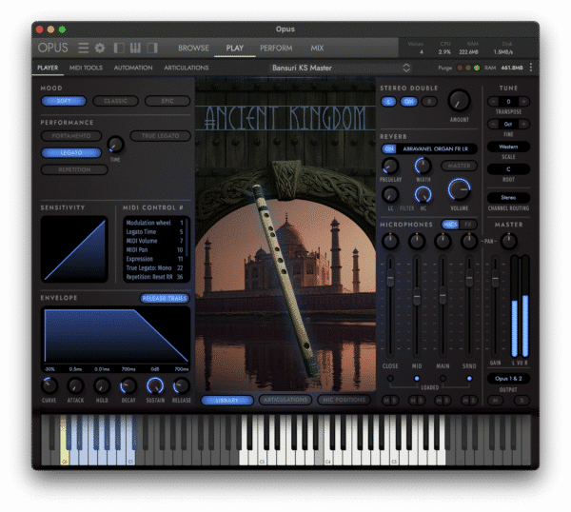The height and width of the screenshot is (512, 571).
Task: Toggle the Legato performance button
Action: pos(71,152)
